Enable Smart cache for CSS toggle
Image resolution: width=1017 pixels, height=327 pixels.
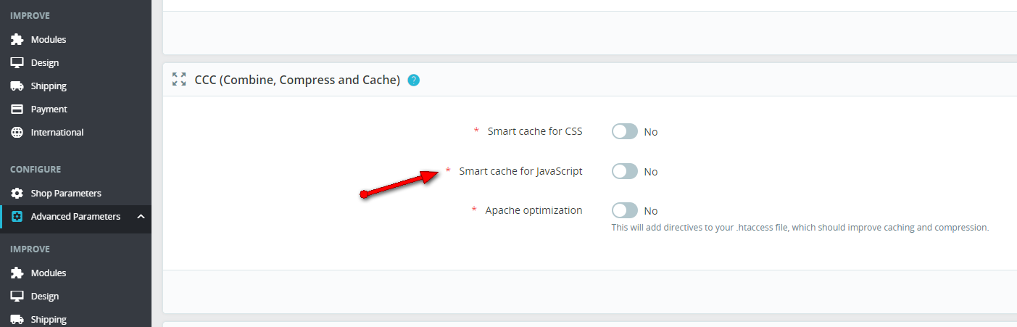[625, 131]
